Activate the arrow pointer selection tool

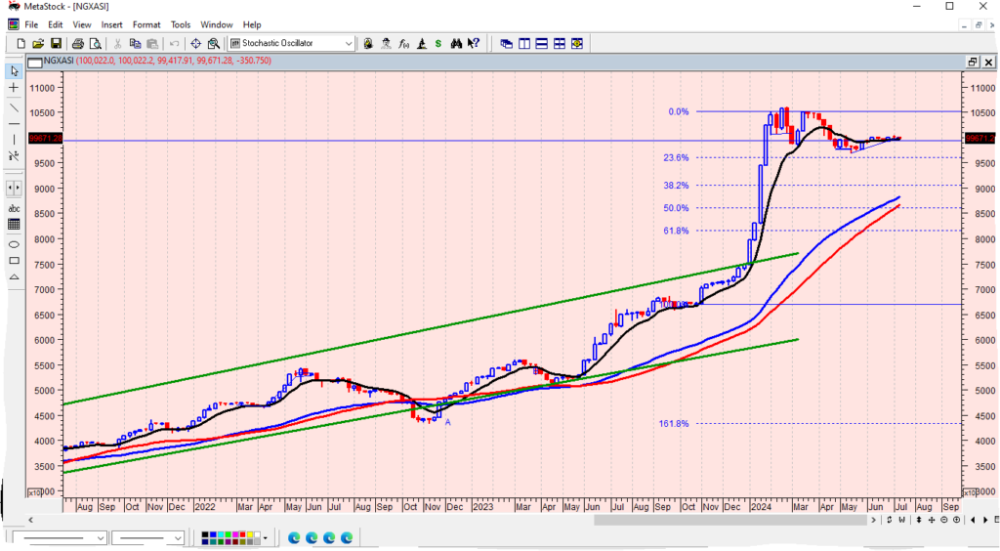tap(14, 71)
